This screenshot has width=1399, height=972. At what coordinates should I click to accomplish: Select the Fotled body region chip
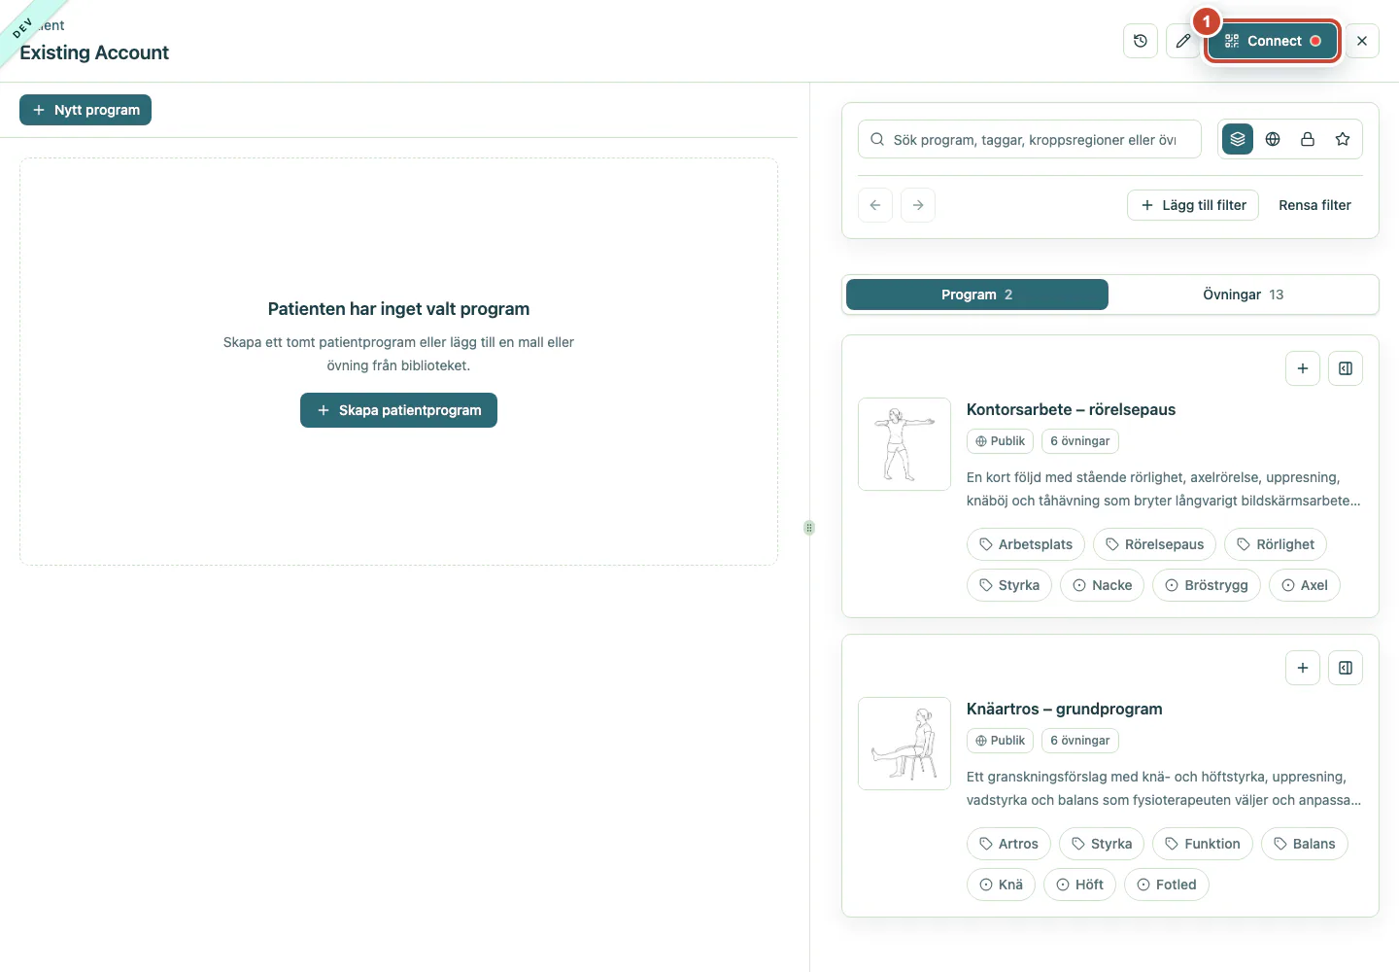[1167, 885]
